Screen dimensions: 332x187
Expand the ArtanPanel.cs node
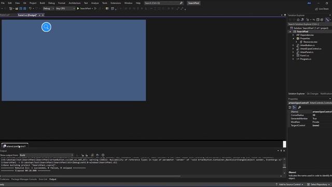pyautogui.click(x=293, y=52)
